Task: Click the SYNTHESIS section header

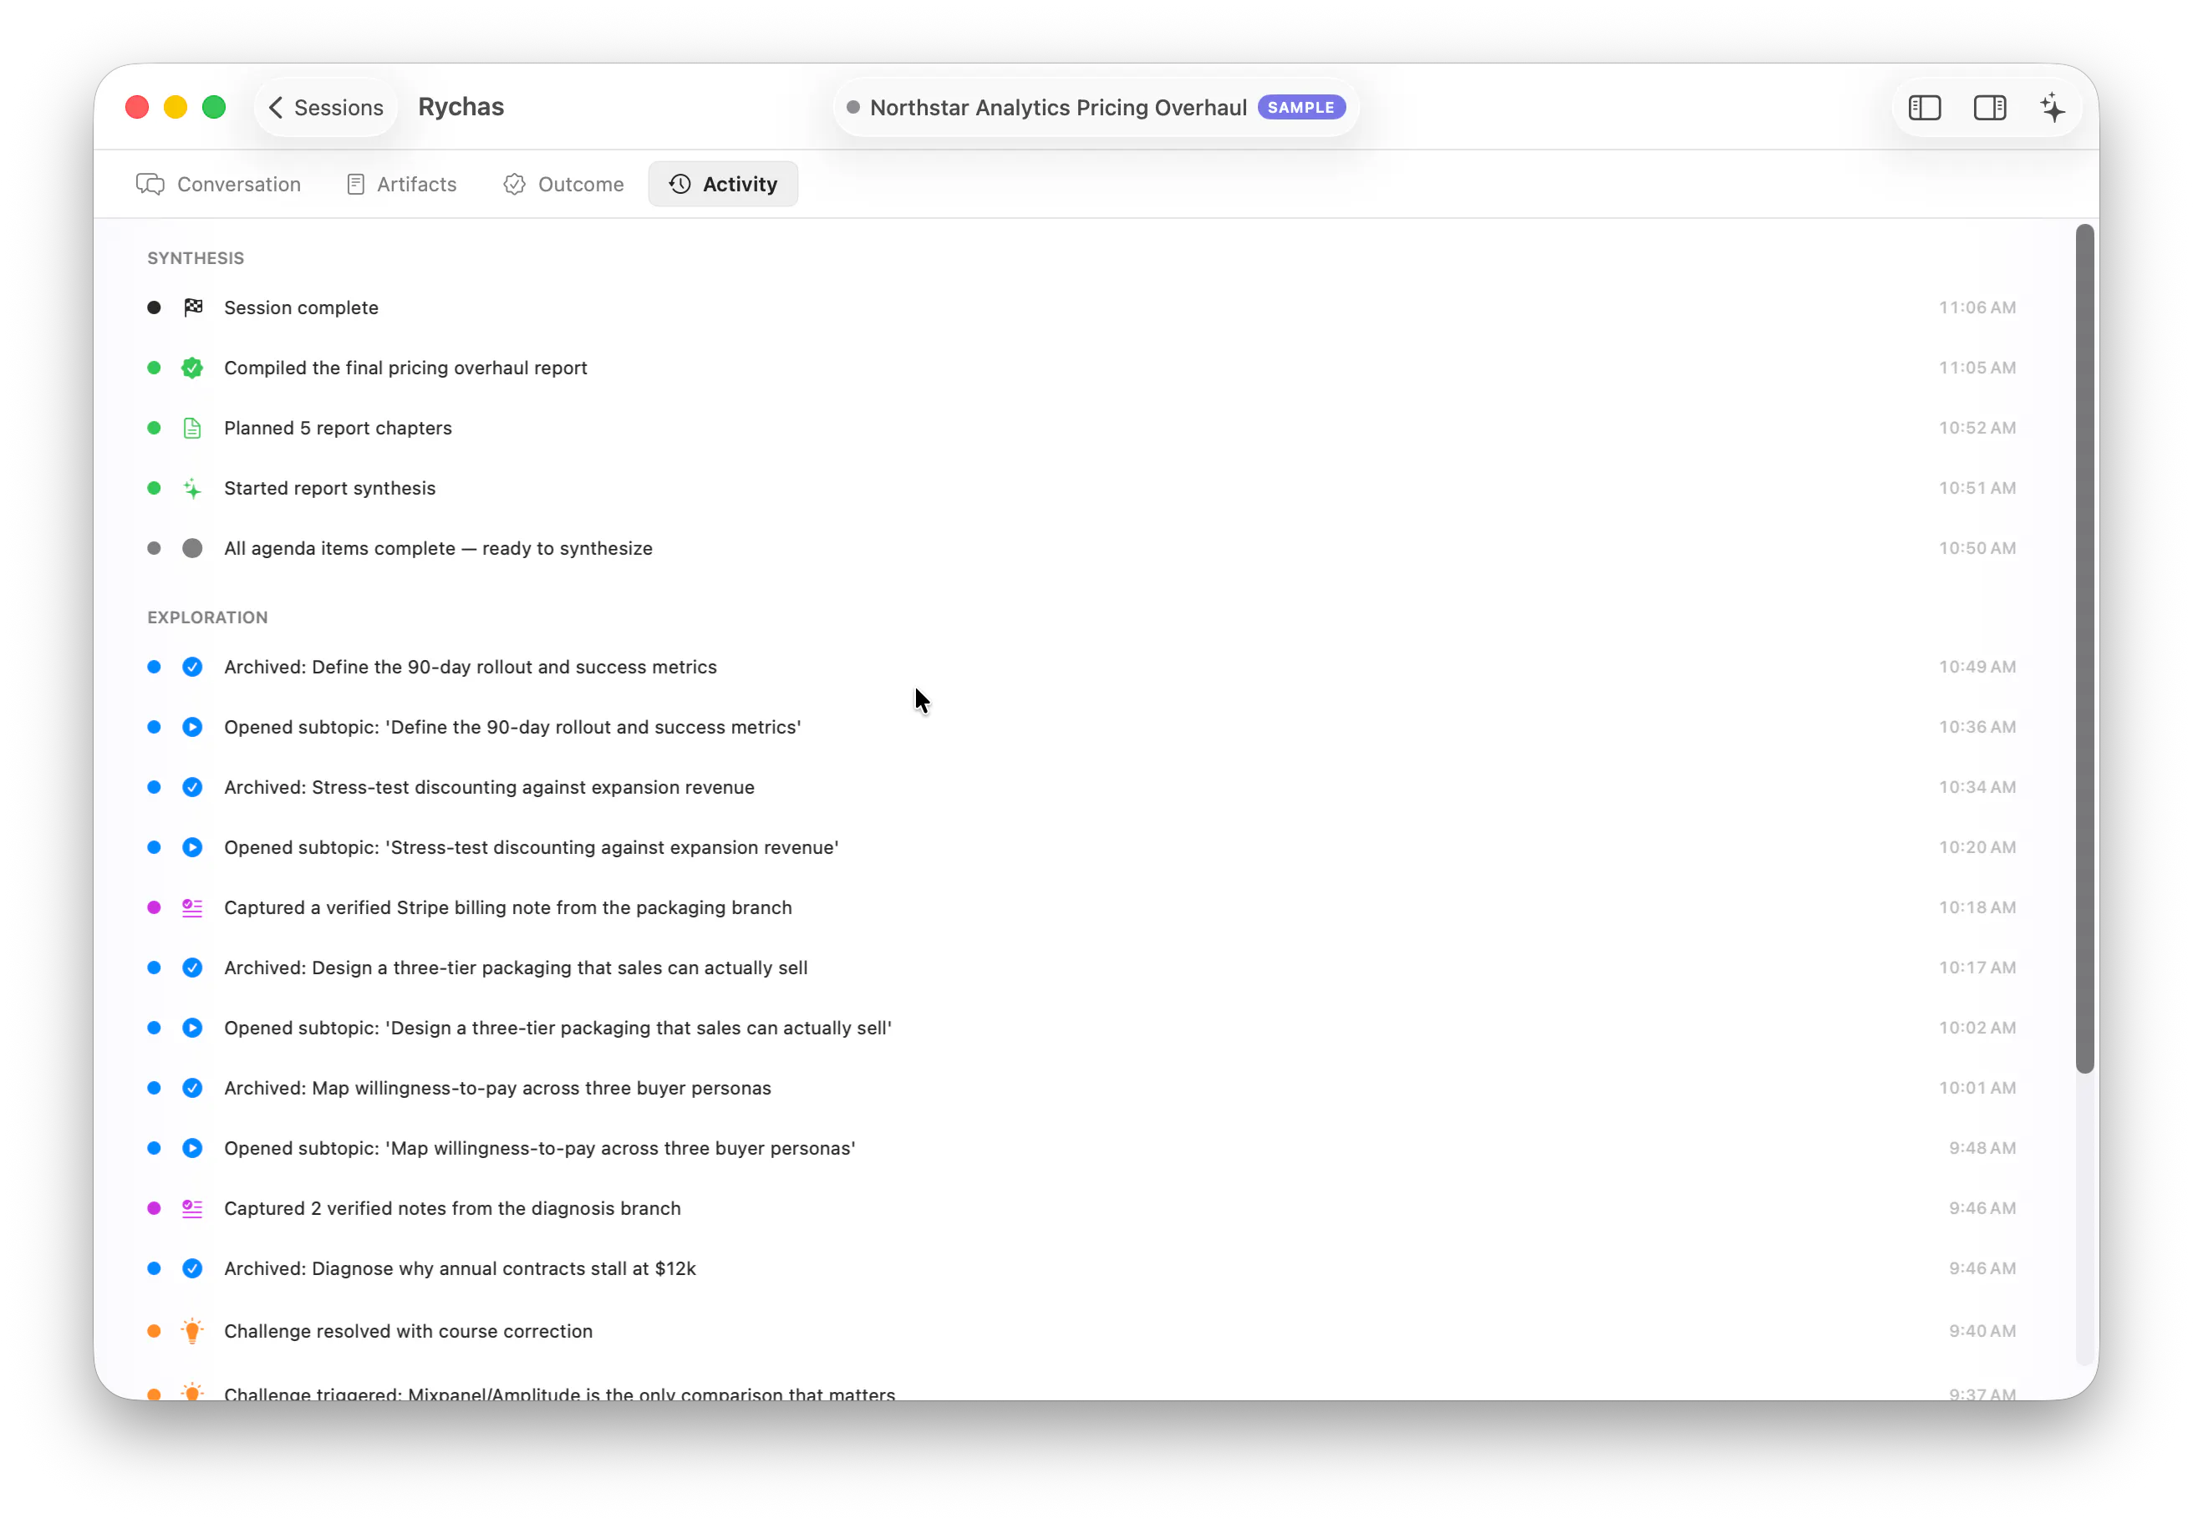Action: pyautogui.click(x=196, y=258)
